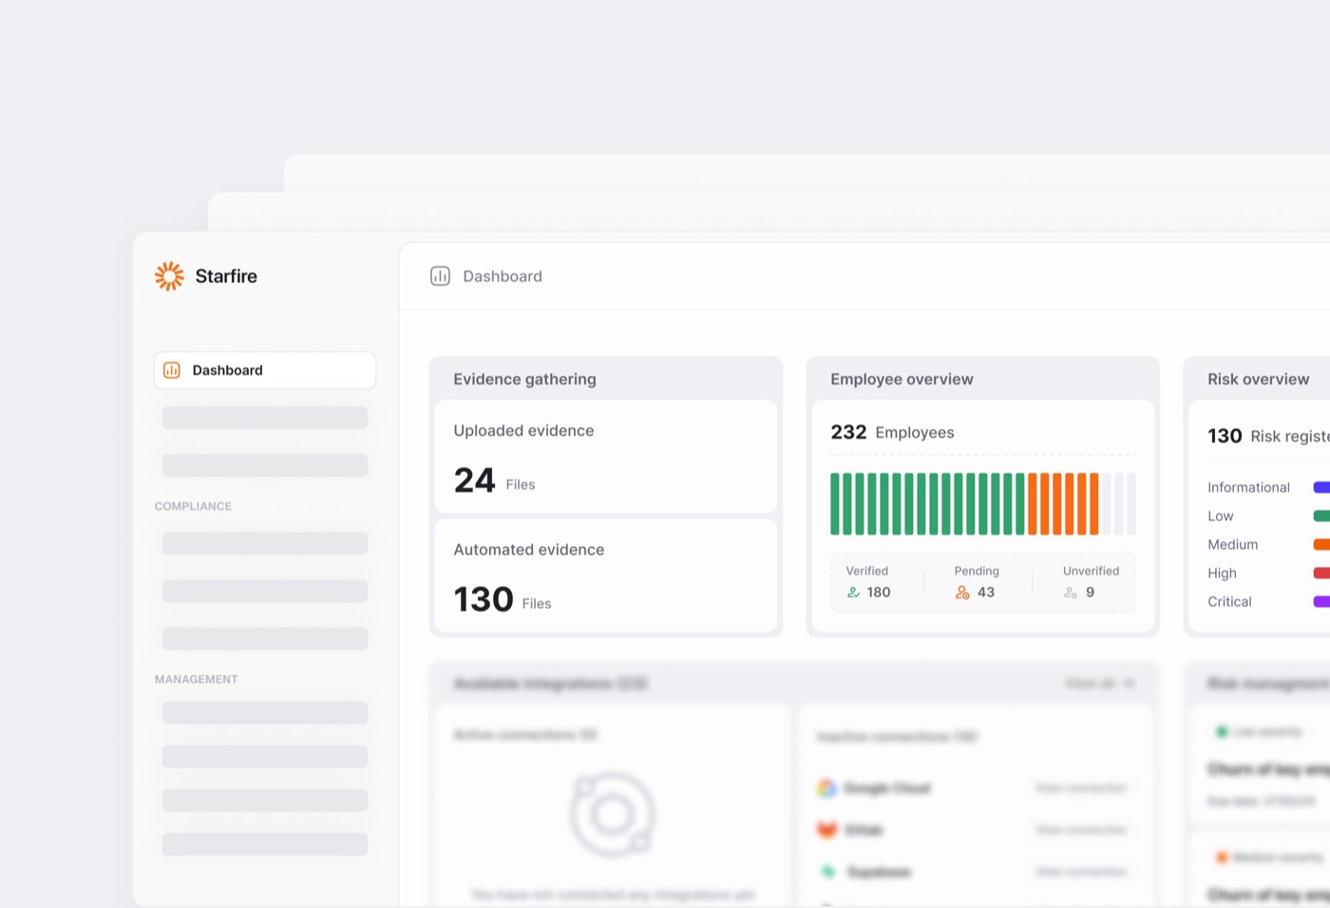This screenshot has width=1330, height=908.
Task: Click the Pending person-clock icon
Action: [962, 593]
